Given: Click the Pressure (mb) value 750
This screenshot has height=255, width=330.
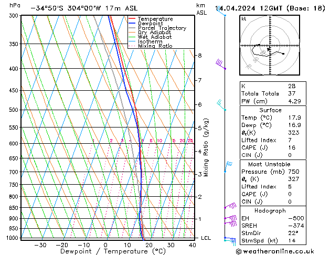Looking at the screenshot, I should pos(294,172).
